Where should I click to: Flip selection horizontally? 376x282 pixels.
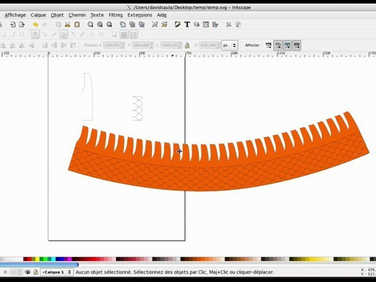click(22, 45)
